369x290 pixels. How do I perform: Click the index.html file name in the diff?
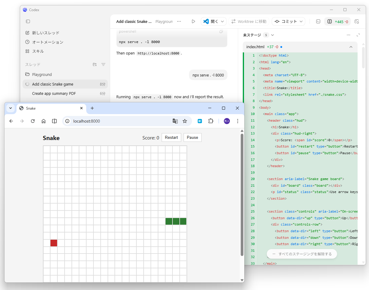coord(255,47)
